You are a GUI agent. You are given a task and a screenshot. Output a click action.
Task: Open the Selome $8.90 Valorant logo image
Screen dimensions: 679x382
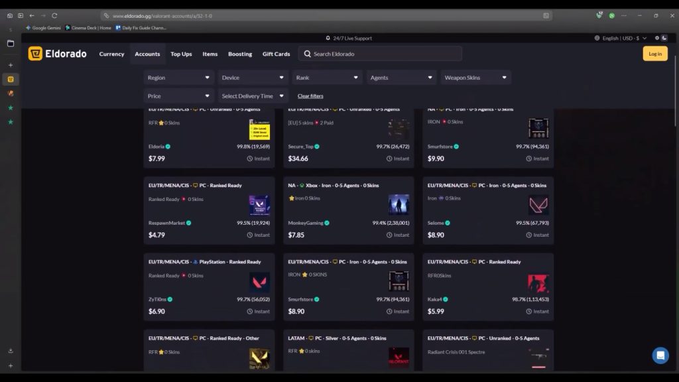(538, 206)
